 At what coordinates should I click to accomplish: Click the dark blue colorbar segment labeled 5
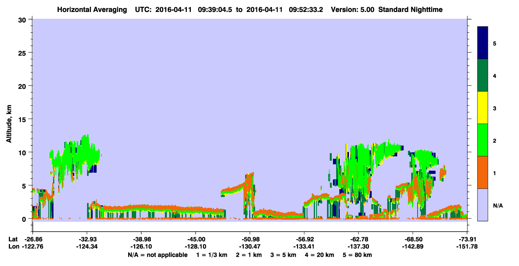(x=483, y=43)
